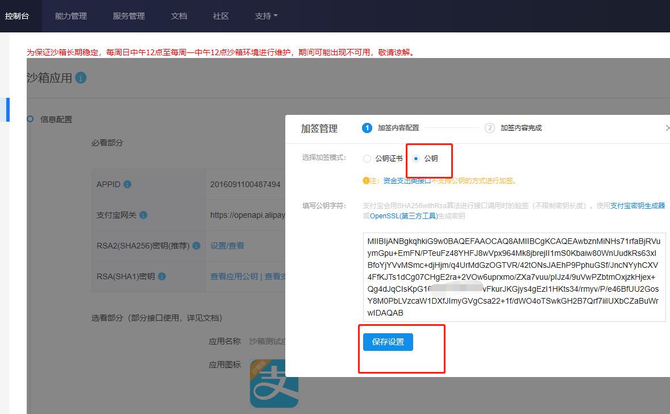Click step 1 加签内容配置 indicator
Screen dimensions: 670x414
[390, 128]
